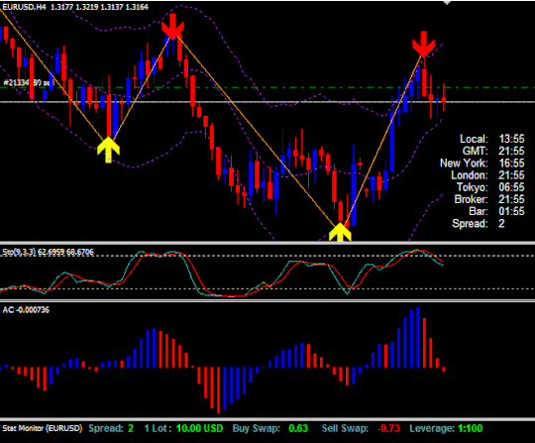Screen dimensions: 535x443
Task: Click the yellow buy arrow at the earlier low
Action: point(109,150)
